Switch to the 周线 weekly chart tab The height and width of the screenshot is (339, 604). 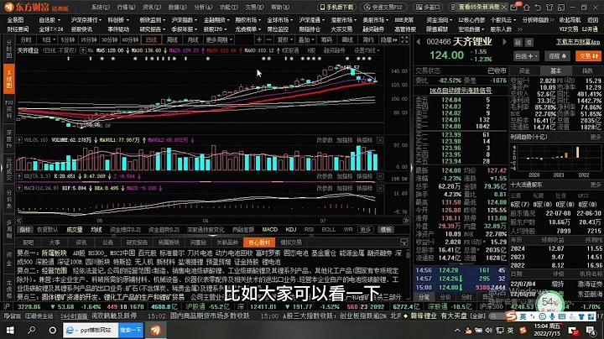tap(172, 39)
